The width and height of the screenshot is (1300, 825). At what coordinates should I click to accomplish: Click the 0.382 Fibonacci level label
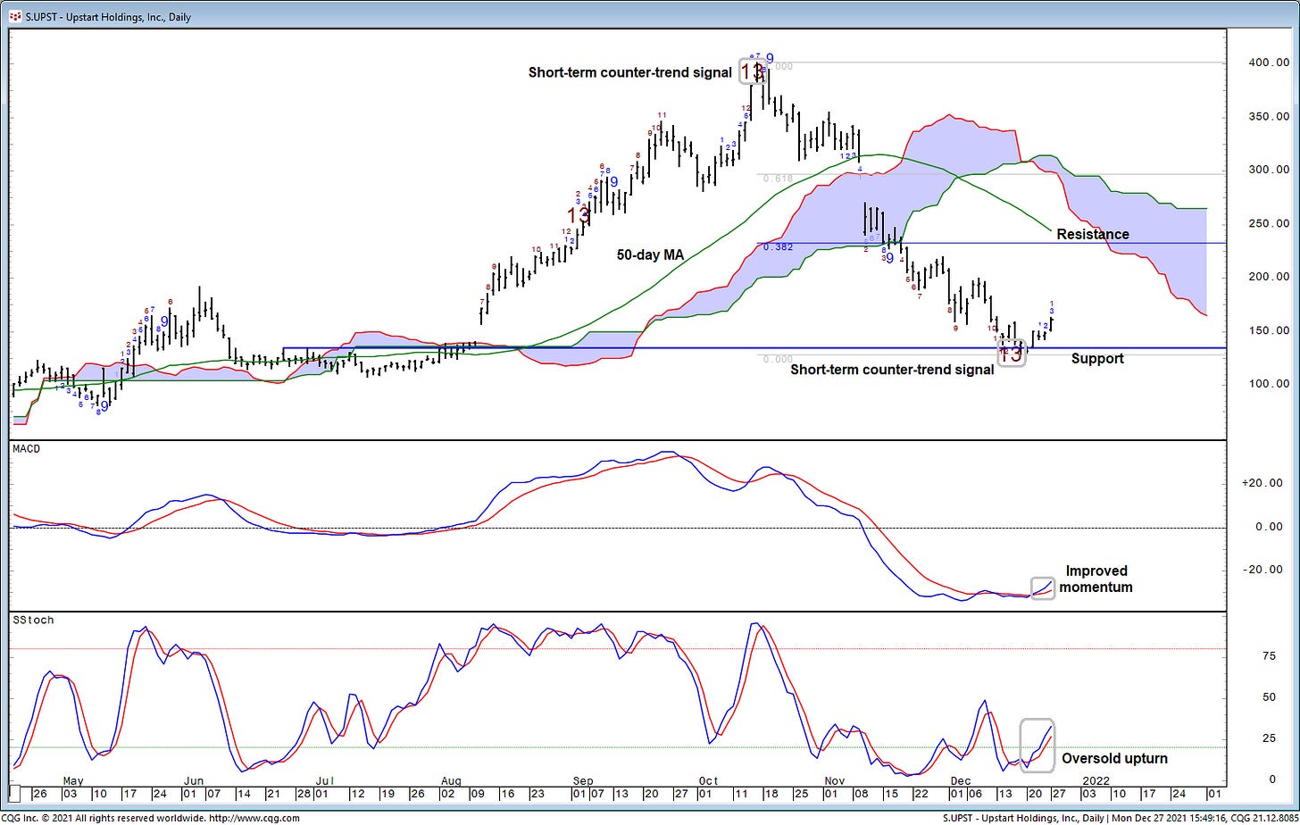click(779, 247)
